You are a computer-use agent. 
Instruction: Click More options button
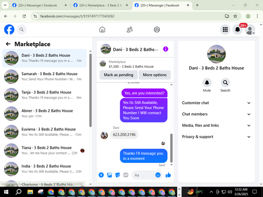(x=155, y=75)
